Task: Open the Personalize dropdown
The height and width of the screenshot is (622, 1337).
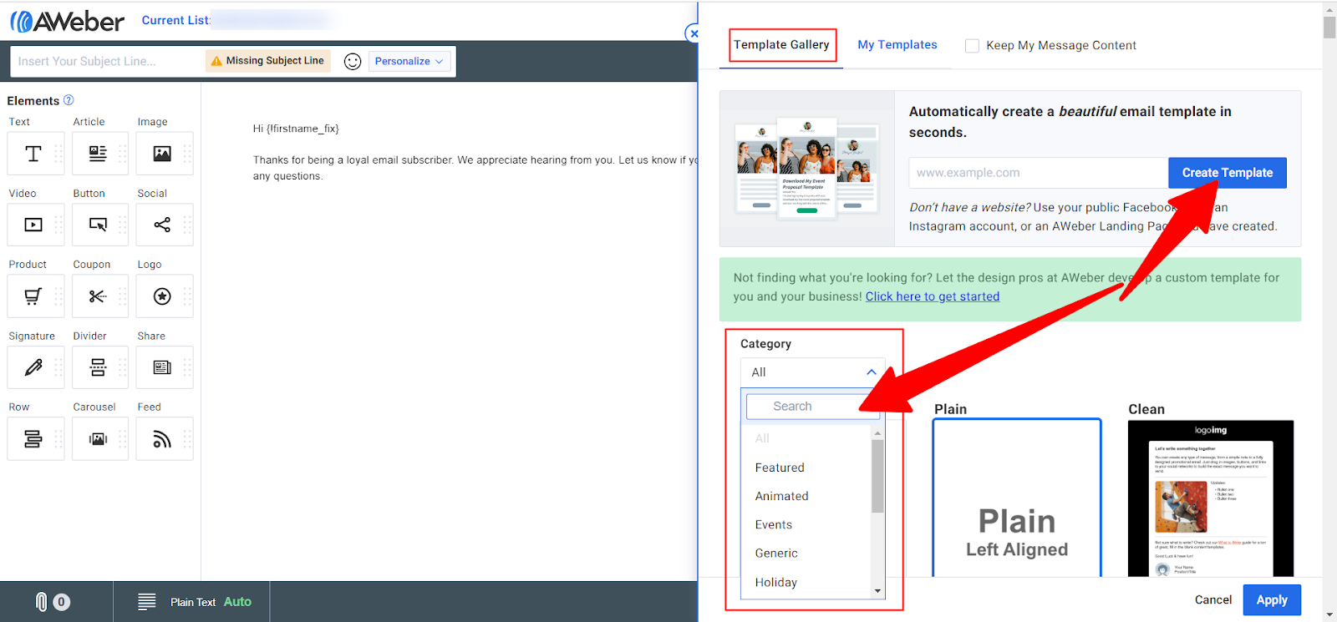Action: click(x=409, y=61)
